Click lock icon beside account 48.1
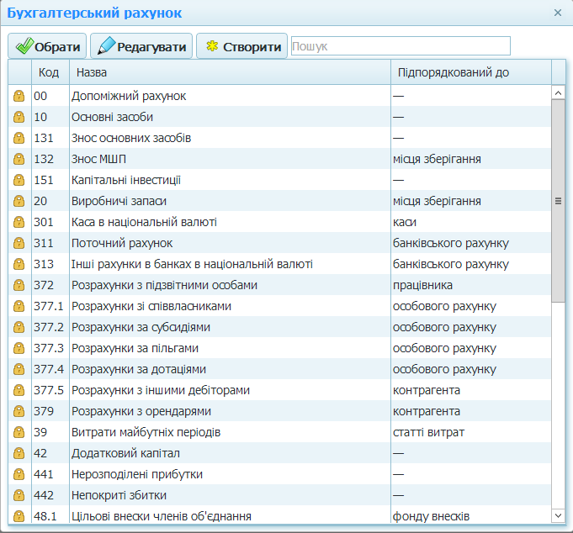This screenshot has height=533, width=573. click(x=19, y=516)
